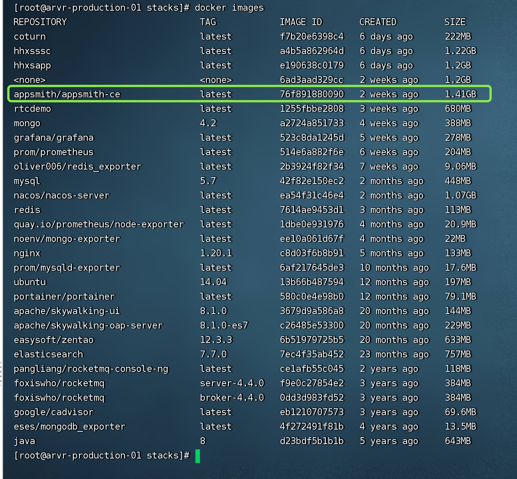517x479 pixels.
Task: Click the mongo image tag 4.2
Action: (x=207, y=123)
